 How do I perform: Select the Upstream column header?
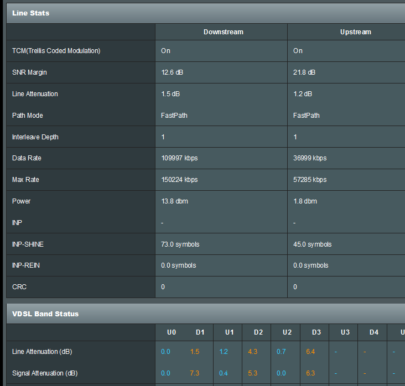(356, 32)
